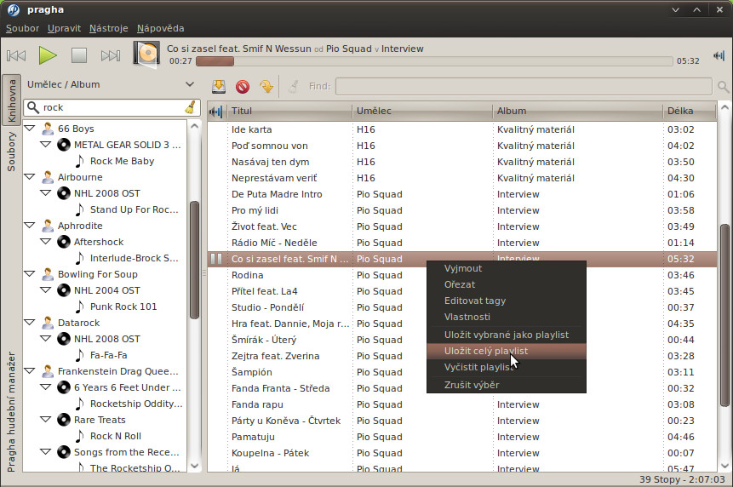Screen dimensions: 733x487
Task: Click the note icon of Fa-Fa-Fa
Action: coord(80,355)
